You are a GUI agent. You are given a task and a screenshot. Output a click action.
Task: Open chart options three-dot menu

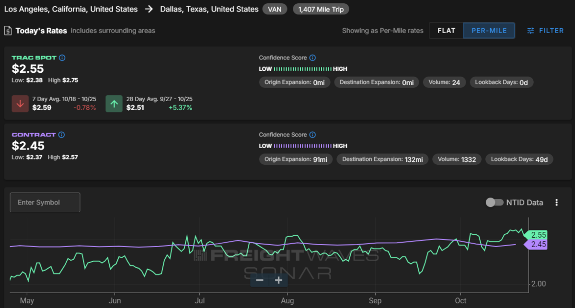(x=556, y=203)
